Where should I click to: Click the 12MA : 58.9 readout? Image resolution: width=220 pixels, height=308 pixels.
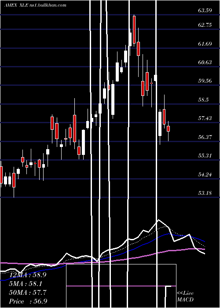point(27,275)
